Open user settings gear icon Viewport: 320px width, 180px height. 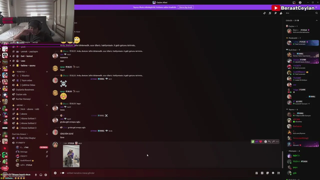click(x=45, y=175)
